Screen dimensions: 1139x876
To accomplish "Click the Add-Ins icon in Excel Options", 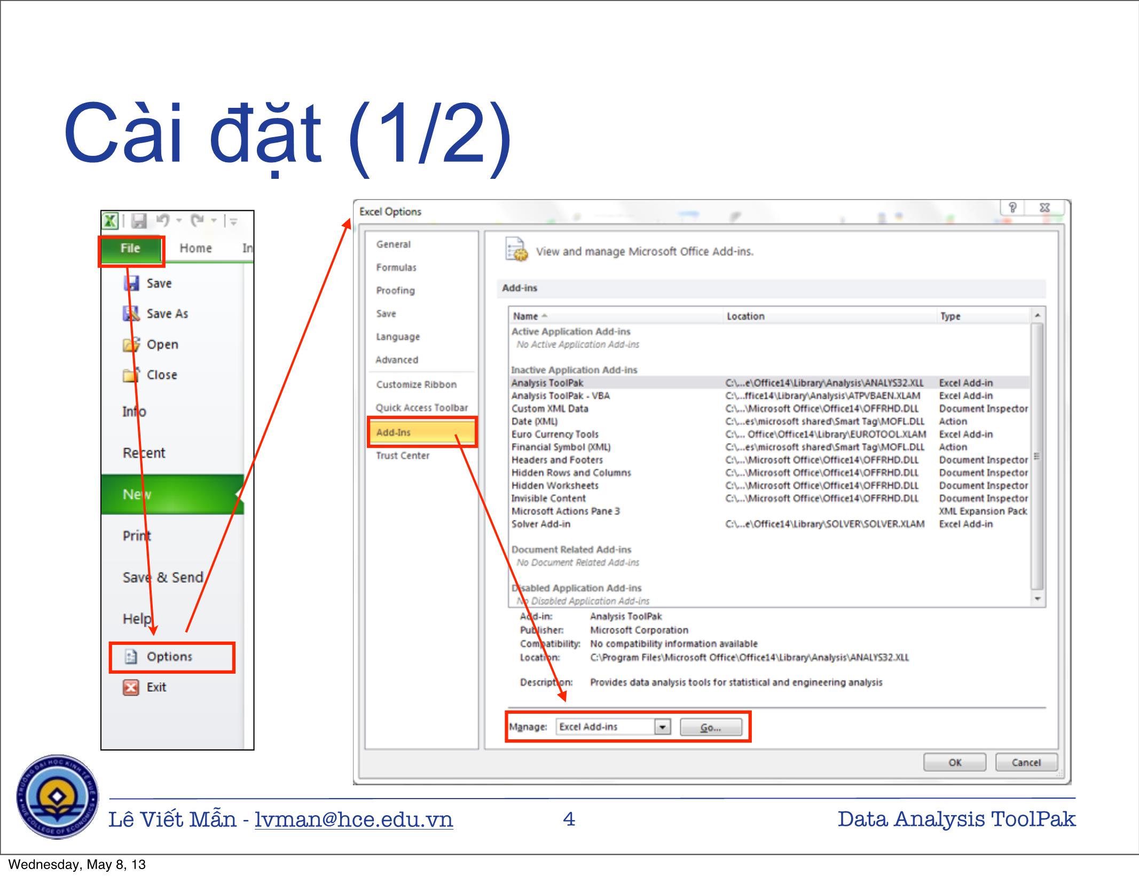I will pos(394,435).
